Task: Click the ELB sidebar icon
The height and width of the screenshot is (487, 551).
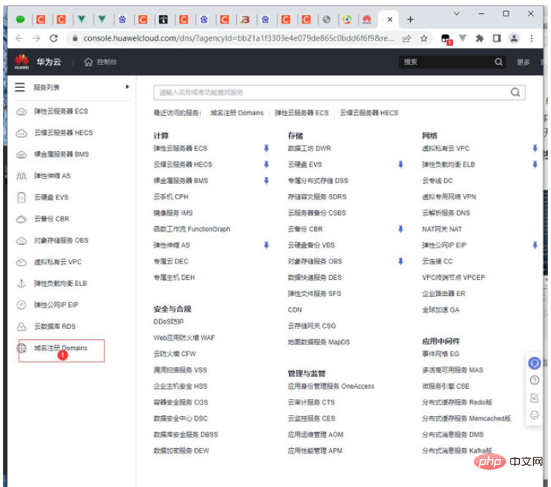Action: [22, 284]
